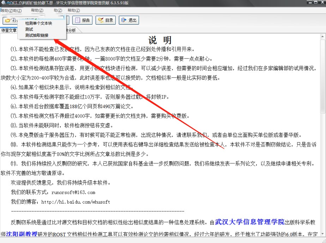Open the 武汉大学信息管理学院 link
This screenshot has width=326, height=243.
point(250,222)
